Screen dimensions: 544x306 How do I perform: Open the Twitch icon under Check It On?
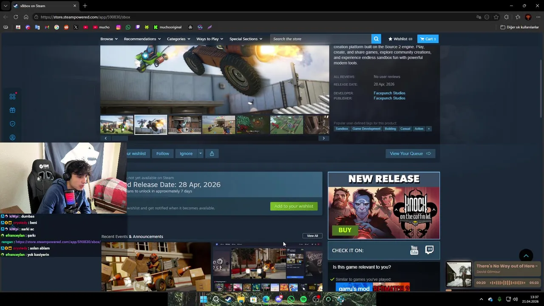click(x=429, y=250)
